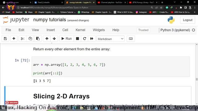Screen dimensions: 198x111
Task: Go back with the browser back arrow
Action: (3, 7)
